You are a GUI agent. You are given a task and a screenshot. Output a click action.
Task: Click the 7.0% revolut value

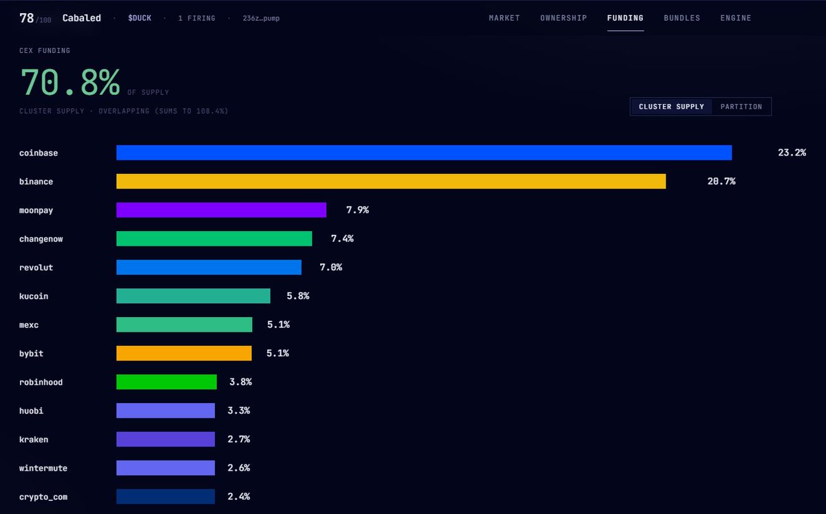[x=330, y=267]
